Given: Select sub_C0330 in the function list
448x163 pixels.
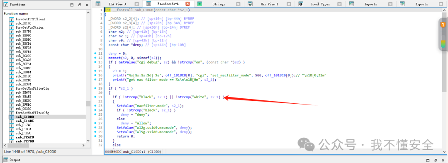Looking at the screenshot, I should click(23, 109).
